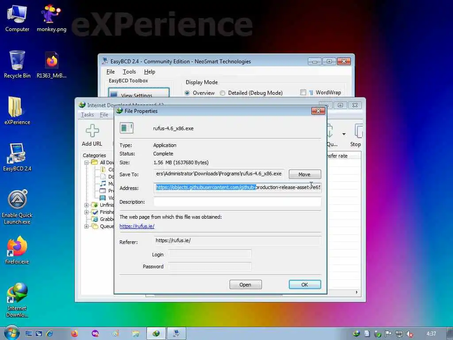
Task: Select the Overview display mode radio button
Action: pos(187,93)
